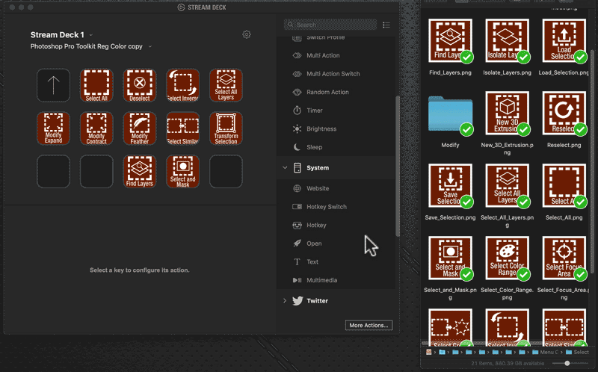This screenshot has height=372, width=598.
Task: Adjust the Finder icon size slider
Action: 567,363
